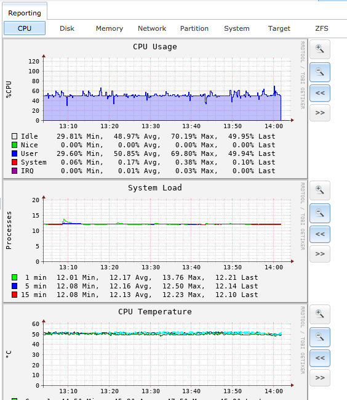Click the CPU Usage graph title
347x400 pixels.
155,47
